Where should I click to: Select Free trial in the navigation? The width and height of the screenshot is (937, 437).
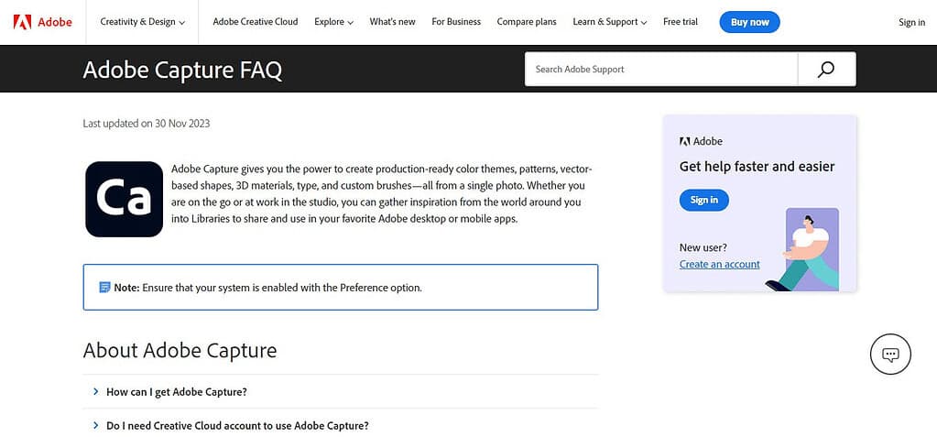click(x=680, y=22)
